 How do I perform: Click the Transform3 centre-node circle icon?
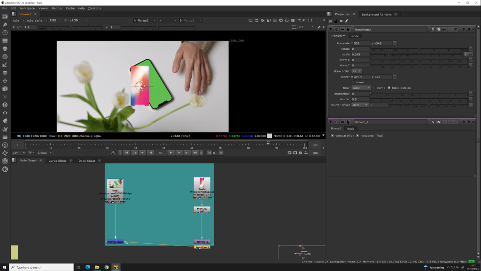pos(336,30)
